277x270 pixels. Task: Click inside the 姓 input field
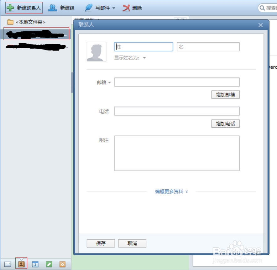click(x=143, y=46)
